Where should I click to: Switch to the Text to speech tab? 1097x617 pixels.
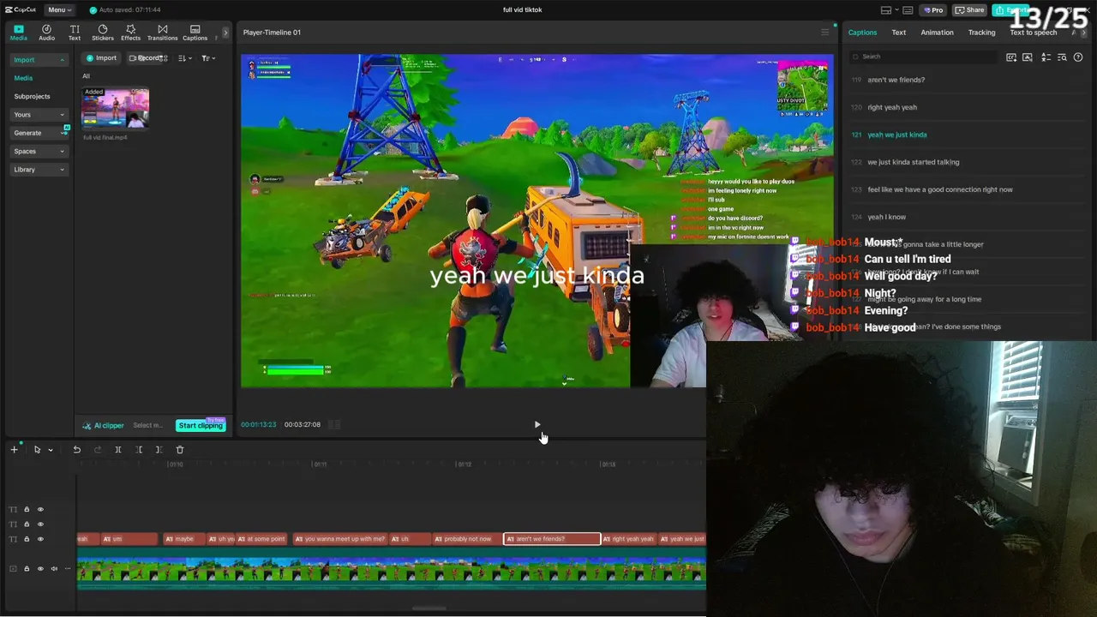point(1033,33)
